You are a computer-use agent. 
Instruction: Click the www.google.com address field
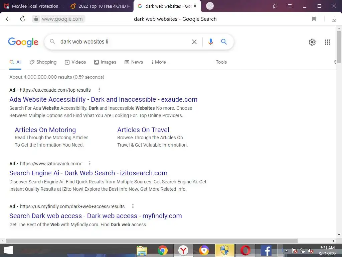pos(62,19)
